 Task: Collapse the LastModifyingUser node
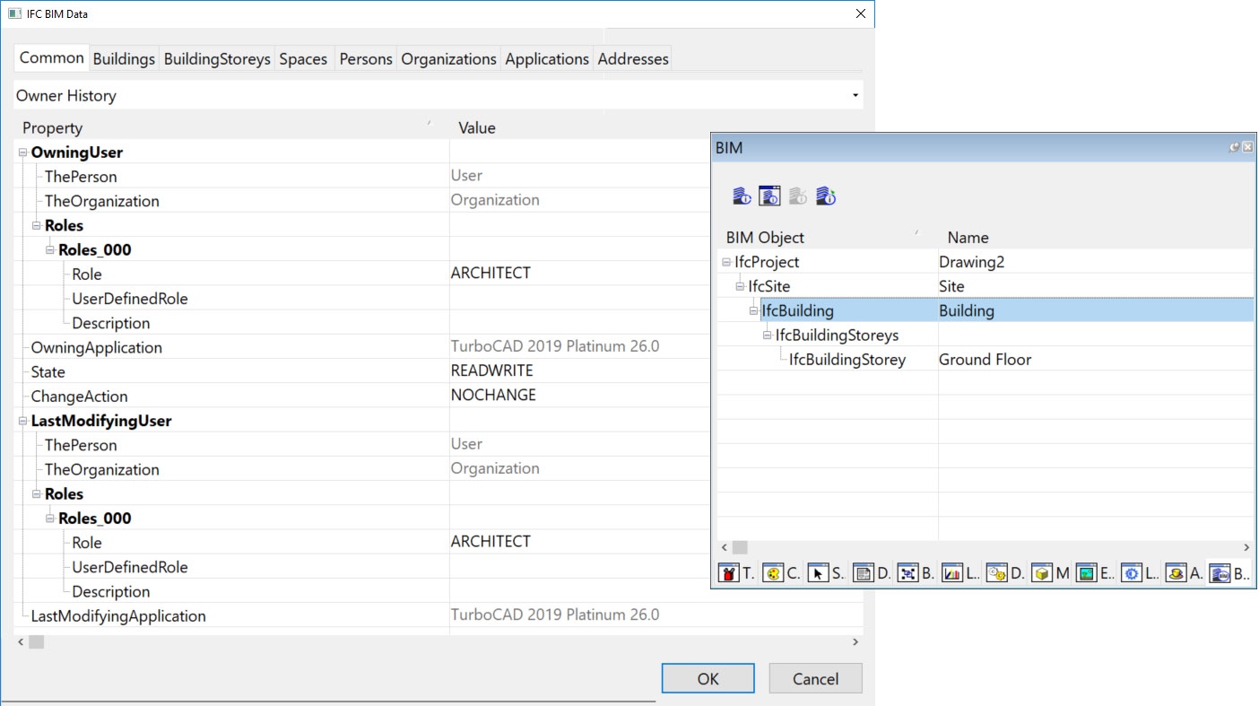click(22, 421)
